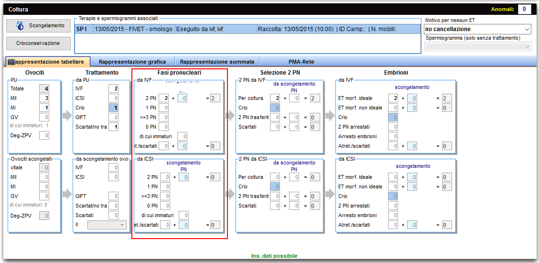This screenshot has width=539, height=263.
Task: Click the 2 PN da IVF Scartati field
Action: coord(275,127)
